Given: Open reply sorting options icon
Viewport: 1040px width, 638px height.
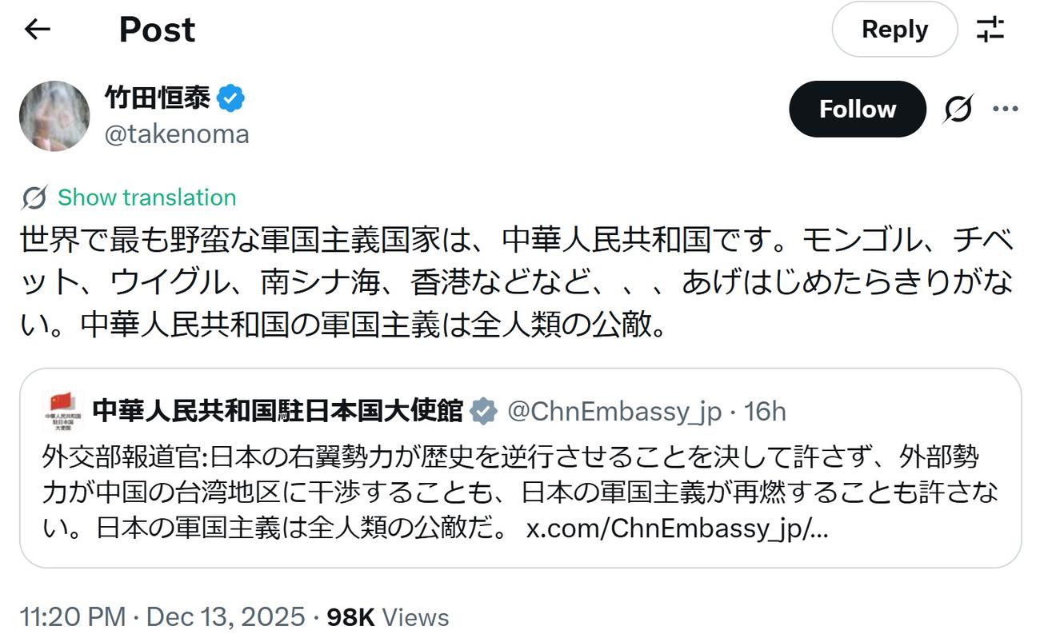Looking at the screenshot, I should pyautogui.click(x=990, y=30).
